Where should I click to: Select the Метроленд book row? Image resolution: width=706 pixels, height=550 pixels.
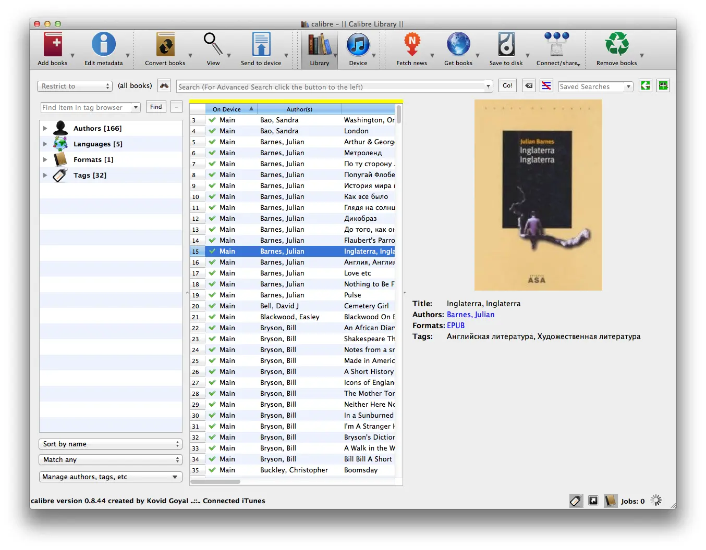293,153
